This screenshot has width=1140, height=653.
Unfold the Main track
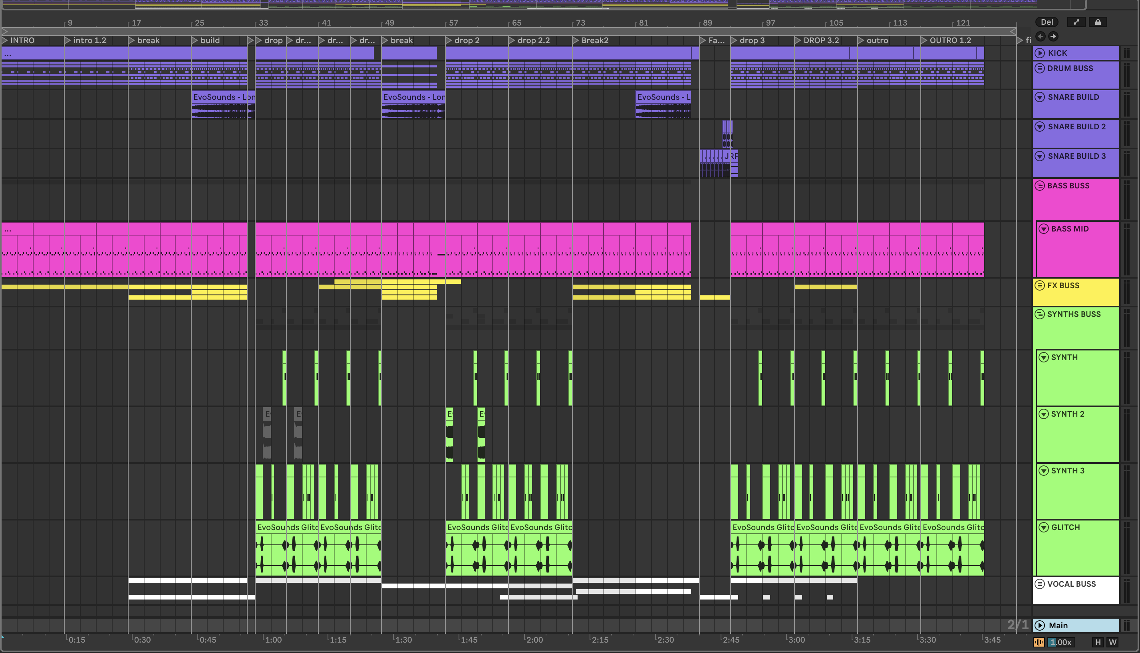(1039, 625)
